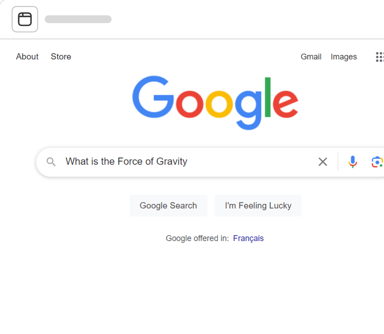
Task: Click the red letter e of the Google logo
Action: click(x=285, y=104)
